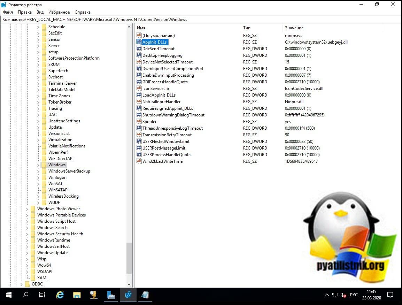This screenshot has width=402, height=305.
Task: Click the Windows Start button
Action: (x=9, y=295)
